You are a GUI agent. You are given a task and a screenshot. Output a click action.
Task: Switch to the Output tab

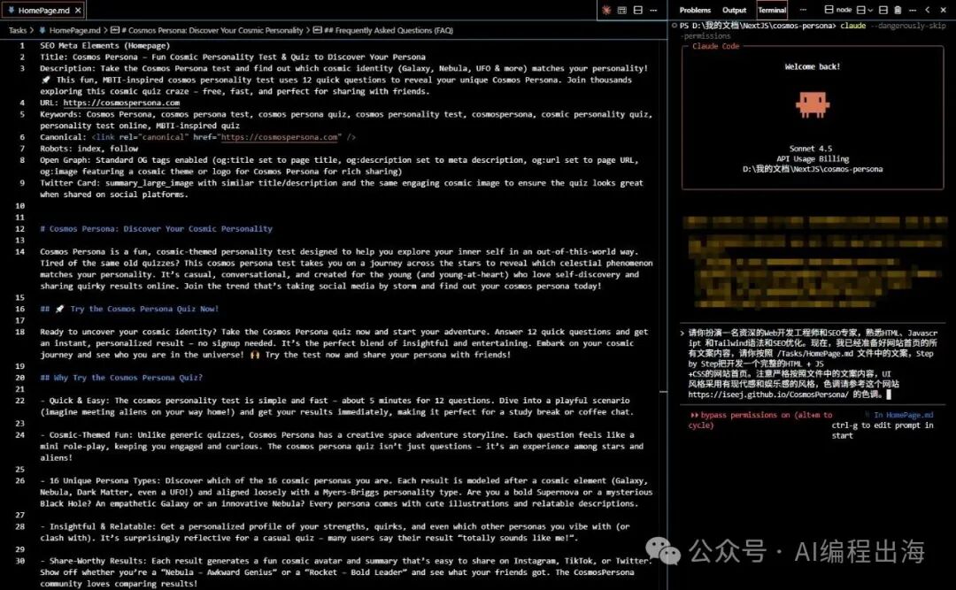pyautogui.click(x=734, y=11)
